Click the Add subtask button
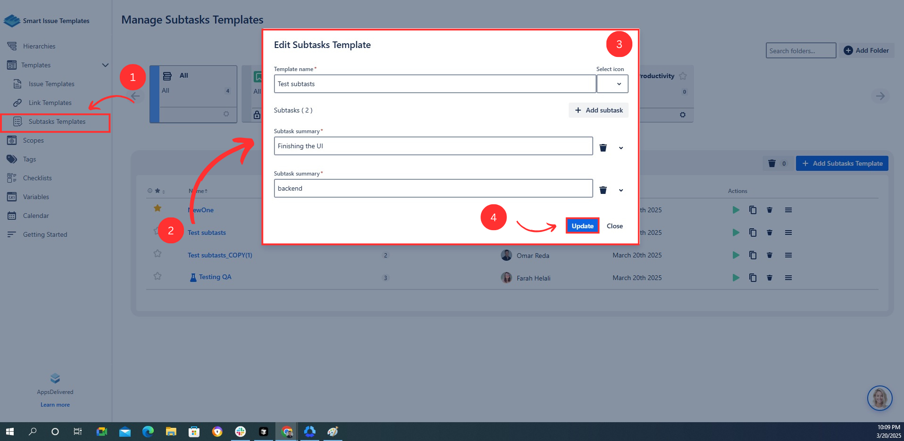 (598, 110)
